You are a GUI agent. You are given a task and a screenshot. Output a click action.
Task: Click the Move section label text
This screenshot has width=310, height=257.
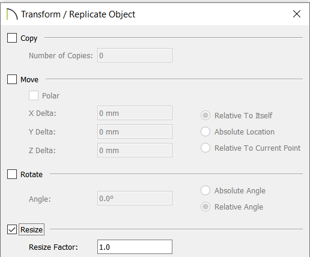(29, 79)
